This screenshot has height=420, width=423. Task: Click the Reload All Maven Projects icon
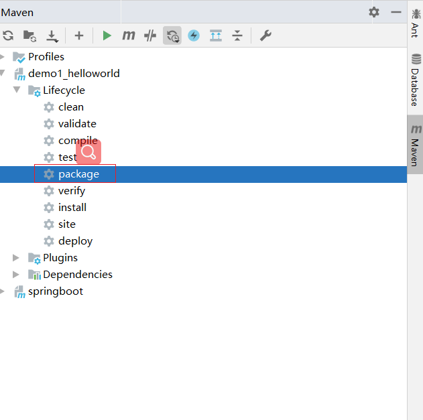pyautogui.click(x=8, y=36)
